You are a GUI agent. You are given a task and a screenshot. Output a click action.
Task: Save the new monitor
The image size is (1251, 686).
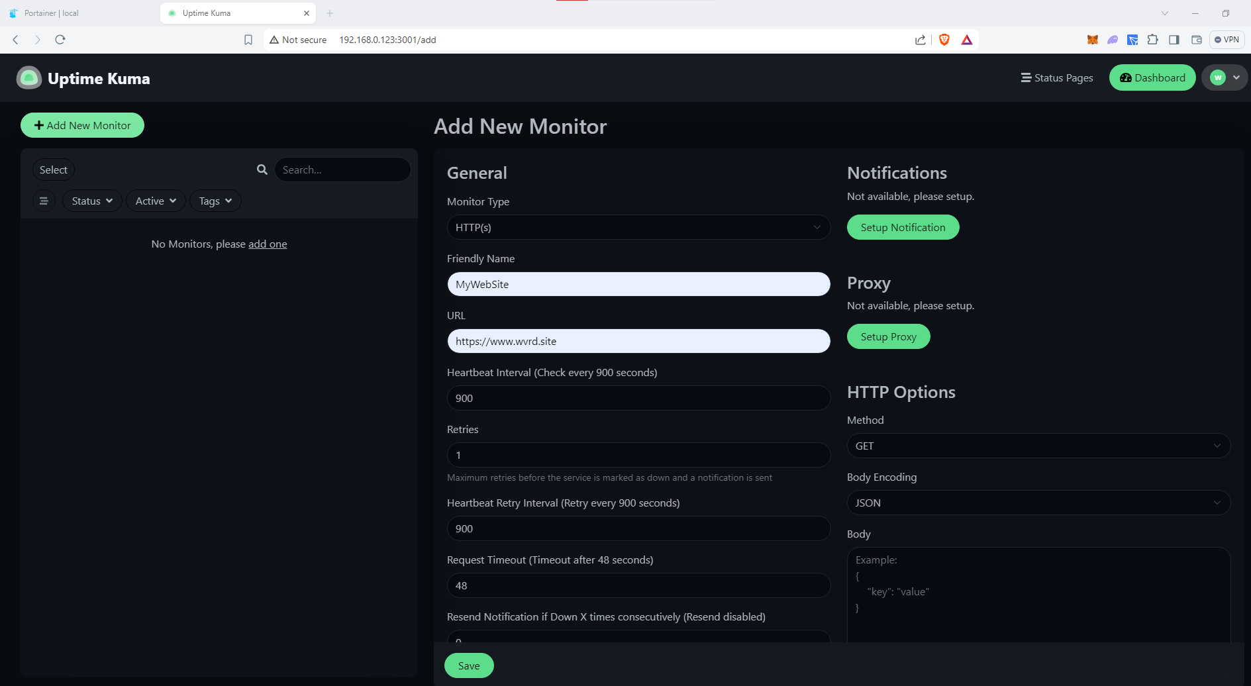click(x=469, y=665)
